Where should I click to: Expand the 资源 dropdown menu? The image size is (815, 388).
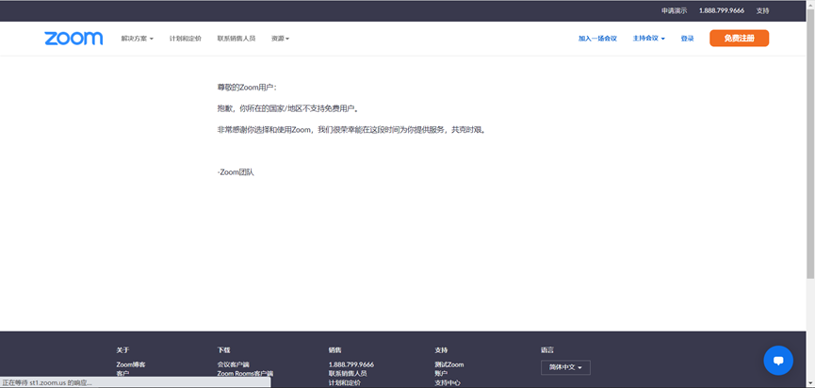(280, 39)
